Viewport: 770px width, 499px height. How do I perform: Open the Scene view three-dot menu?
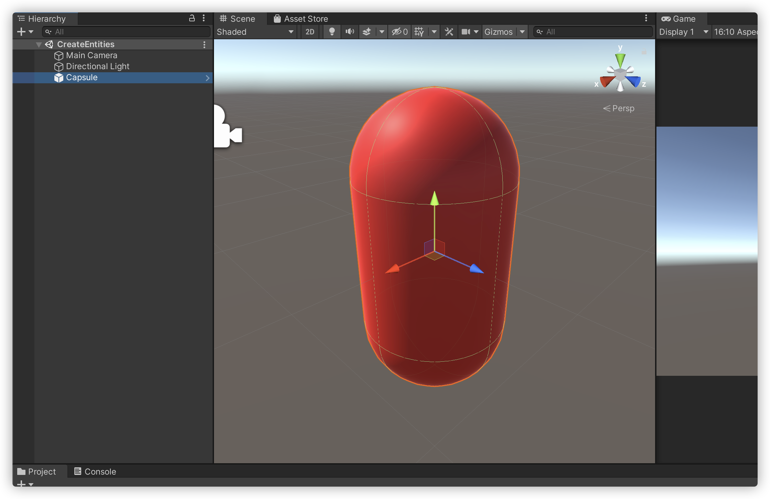pyautogui.click(x=646, y=18)
